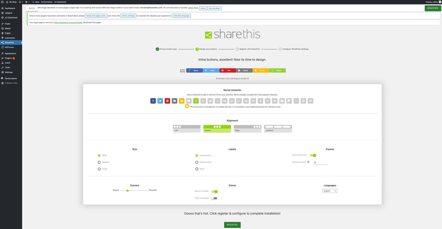The width and height of the screenshot is (442, 229).
Task: Add the Flipboard network icon
Action: click(289, 101)
